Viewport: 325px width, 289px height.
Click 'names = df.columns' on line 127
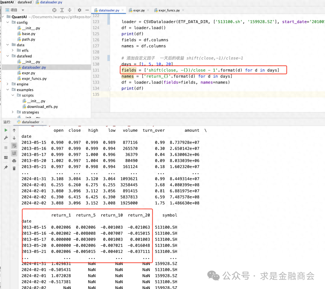pos(144,46)
